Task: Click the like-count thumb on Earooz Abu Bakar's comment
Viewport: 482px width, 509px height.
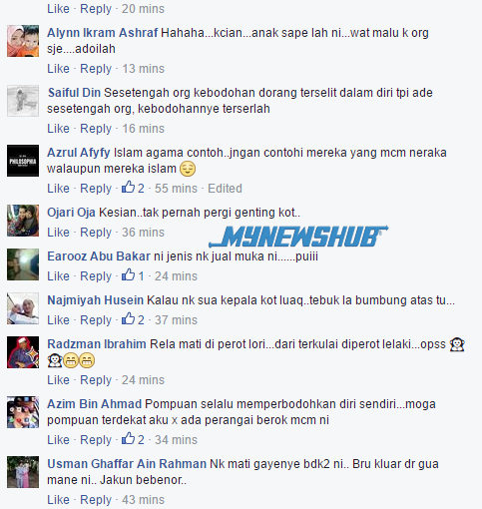Action: (x=128, y=275)
